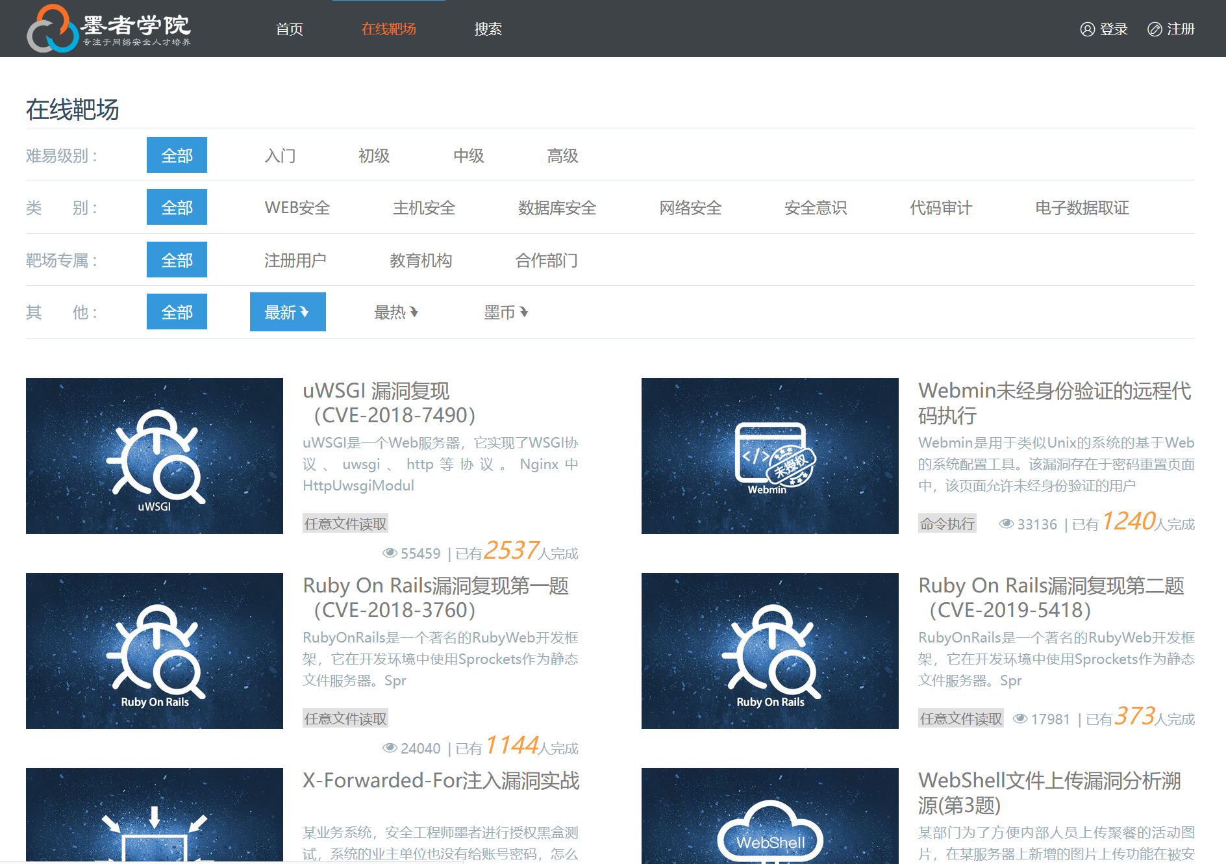
Task: Click the eye icon beside 55459
Action: tap(390, 553)
